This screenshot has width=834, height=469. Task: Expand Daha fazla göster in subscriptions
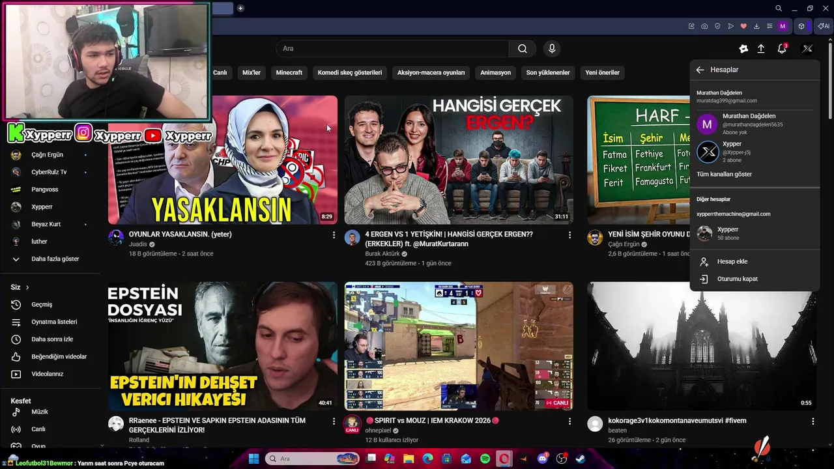tap(55, 259)
